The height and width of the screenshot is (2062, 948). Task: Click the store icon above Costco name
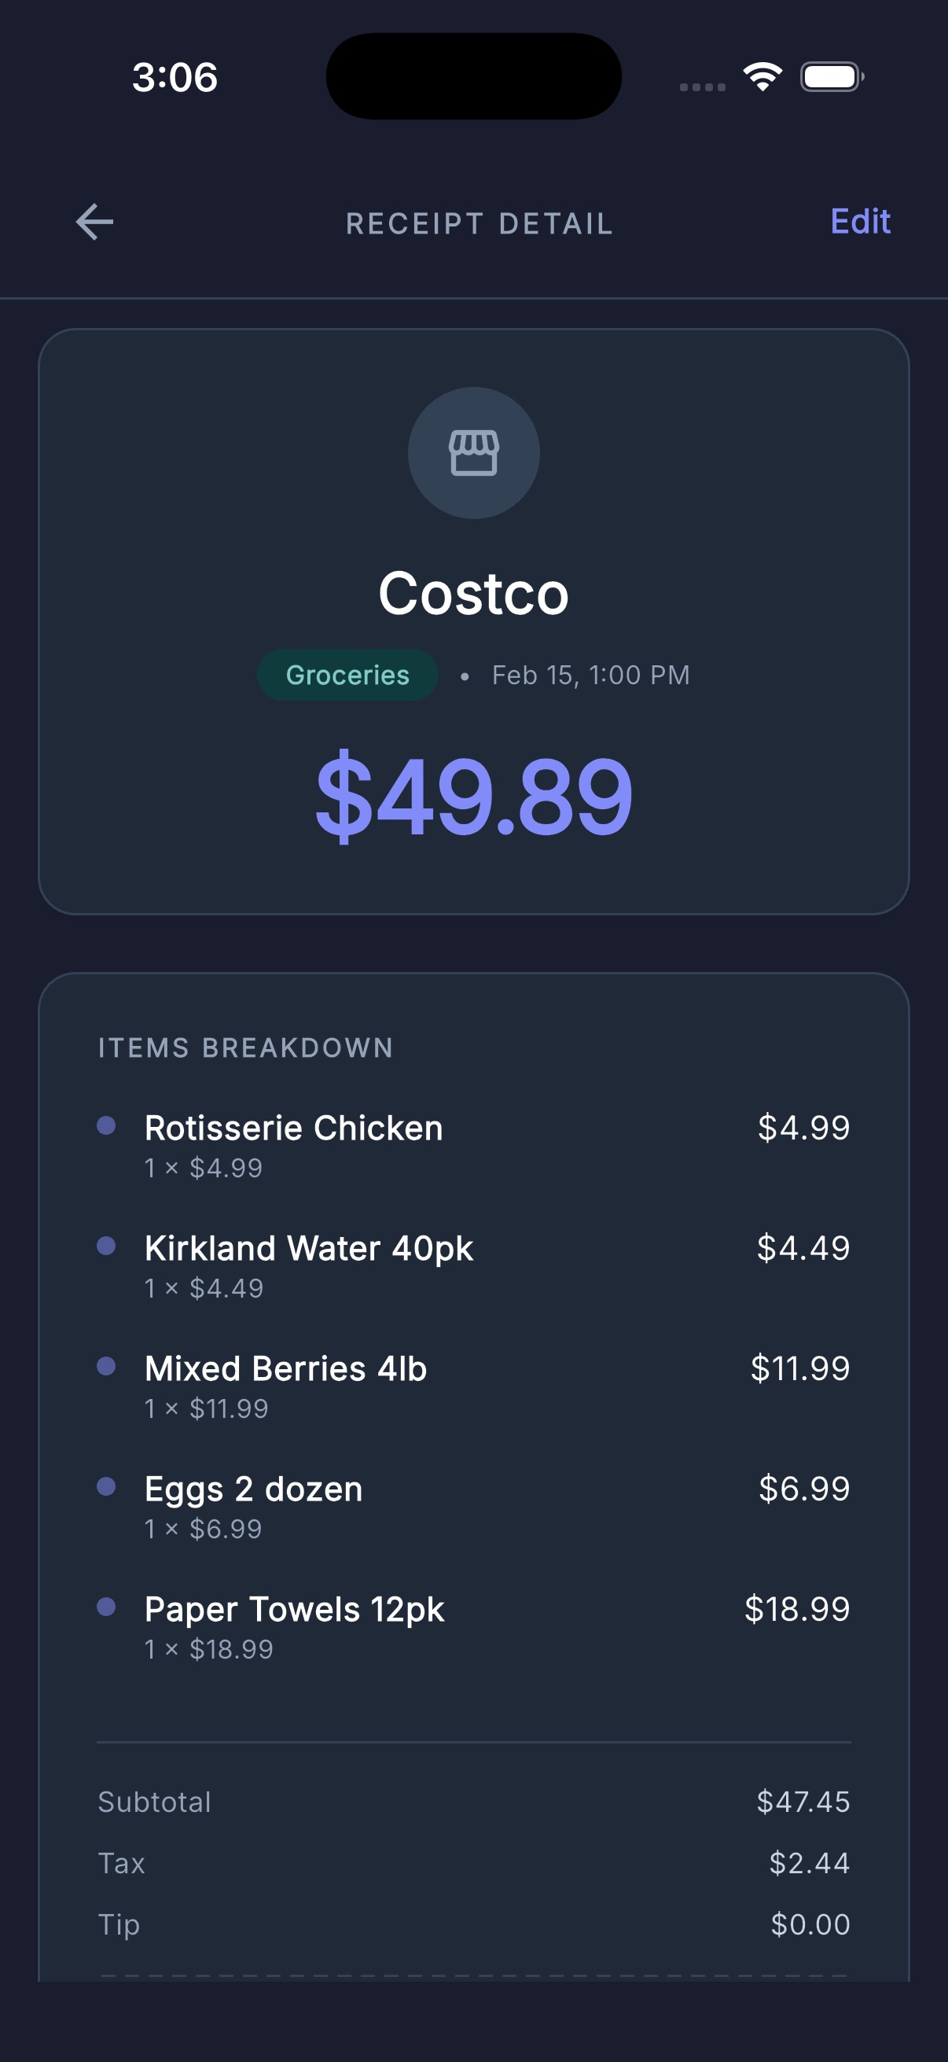(x=473, y=453)
